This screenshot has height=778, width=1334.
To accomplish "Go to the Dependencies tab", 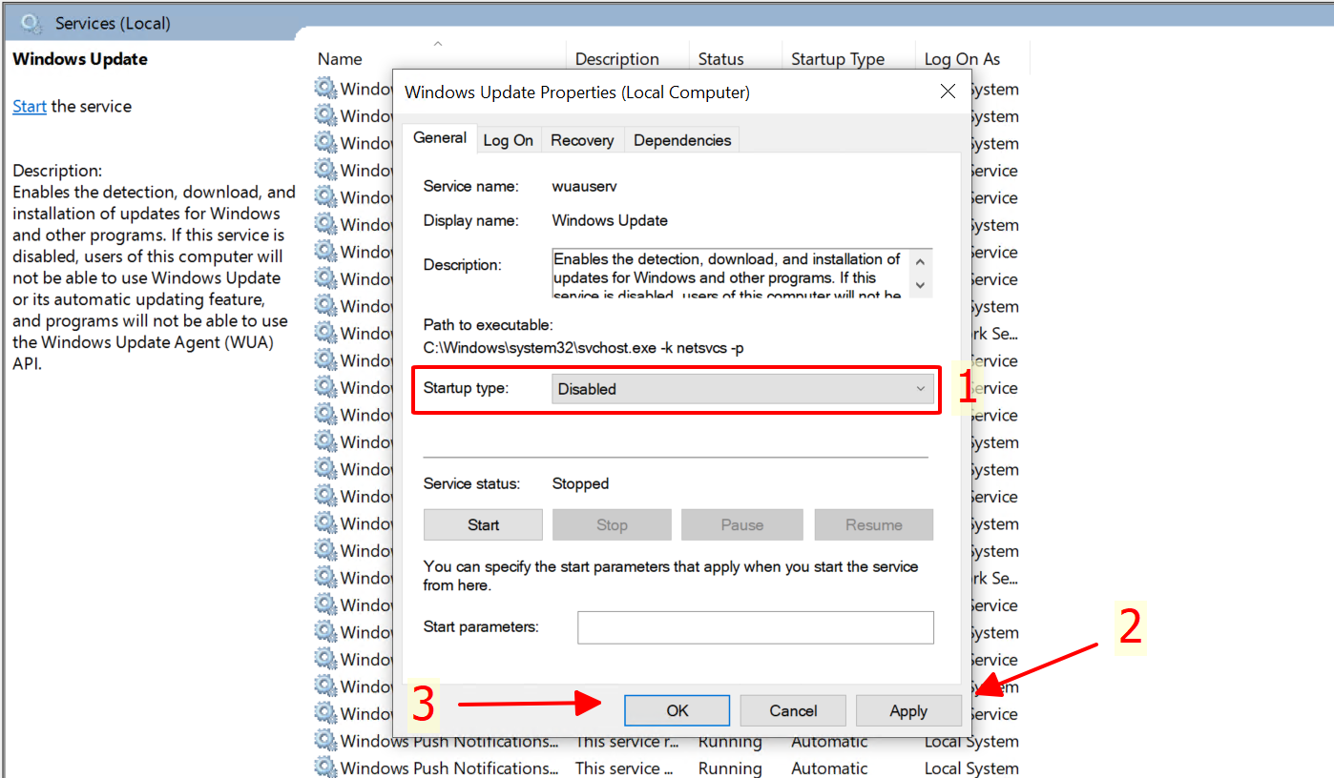I will 681,140.
